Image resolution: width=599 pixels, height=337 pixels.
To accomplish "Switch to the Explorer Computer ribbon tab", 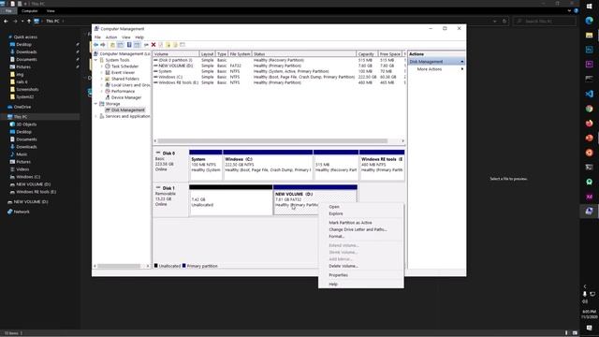I will point(29,11).
